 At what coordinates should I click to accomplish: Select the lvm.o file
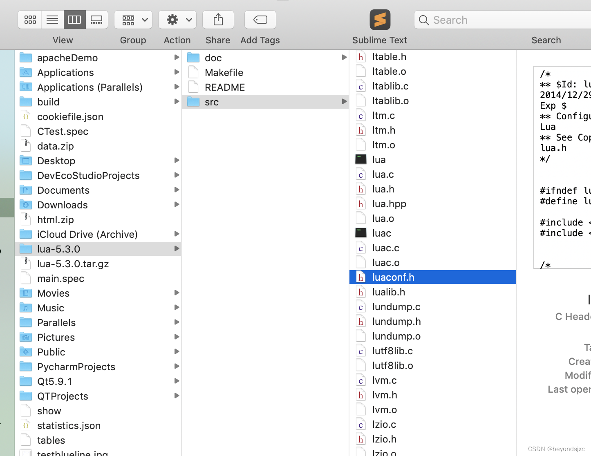[433, 410]
